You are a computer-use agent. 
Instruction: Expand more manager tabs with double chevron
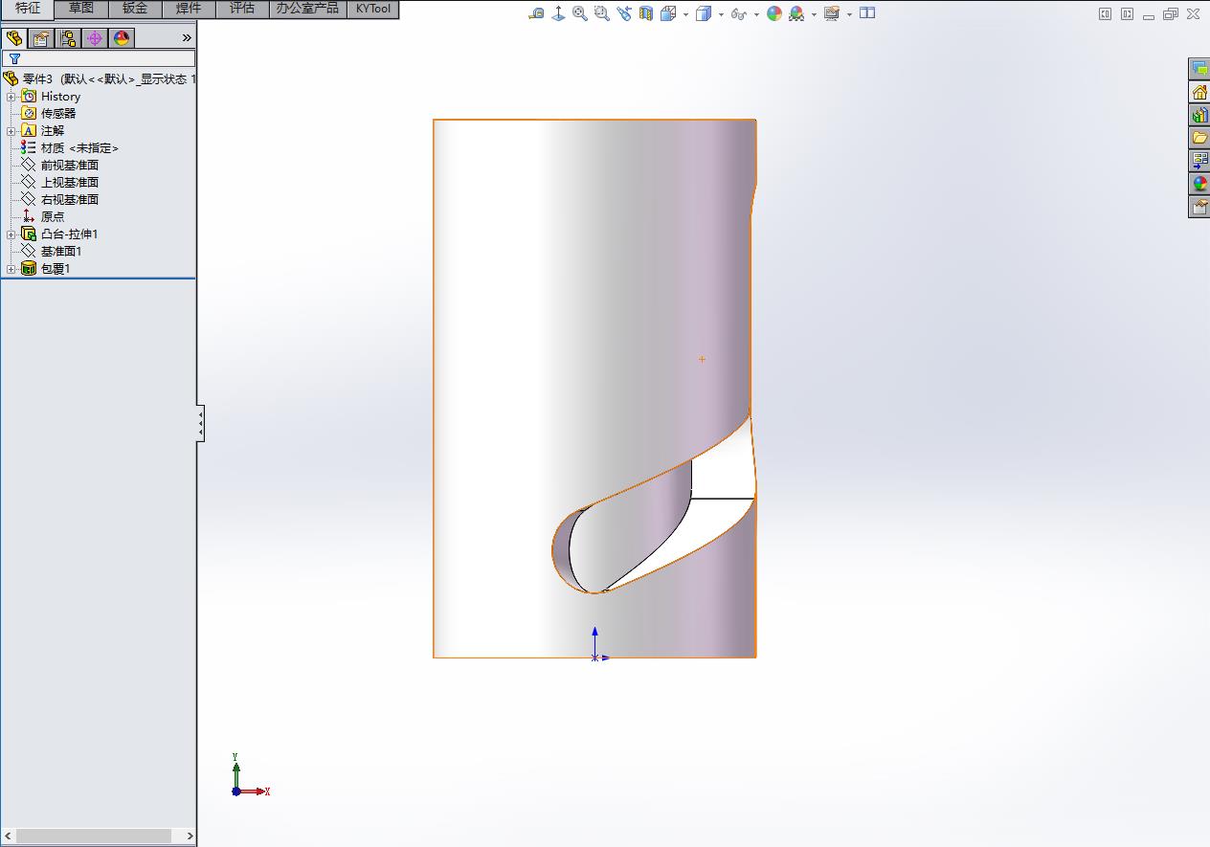pyautogui.click(x=187, y=38)
